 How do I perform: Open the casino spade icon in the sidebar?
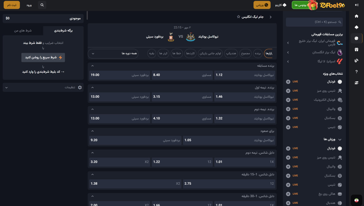pyautogui.click(x=356, y=27)
